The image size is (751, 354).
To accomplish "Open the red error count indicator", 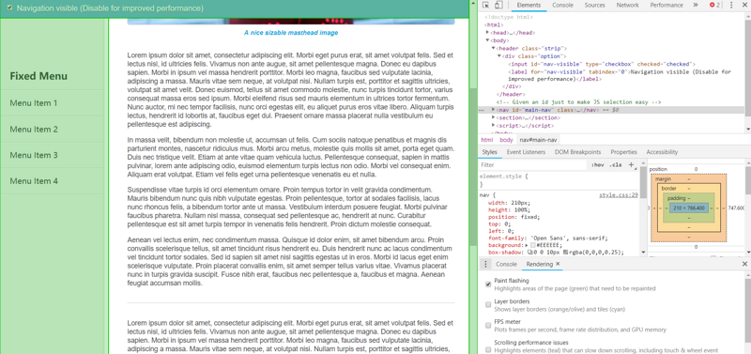I will tap(714, 6).
